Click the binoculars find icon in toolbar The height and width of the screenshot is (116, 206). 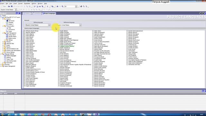tap(57, 6)
